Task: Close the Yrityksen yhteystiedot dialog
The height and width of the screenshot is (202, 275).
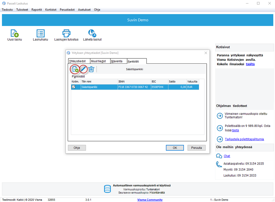Action: coord(206,53)
